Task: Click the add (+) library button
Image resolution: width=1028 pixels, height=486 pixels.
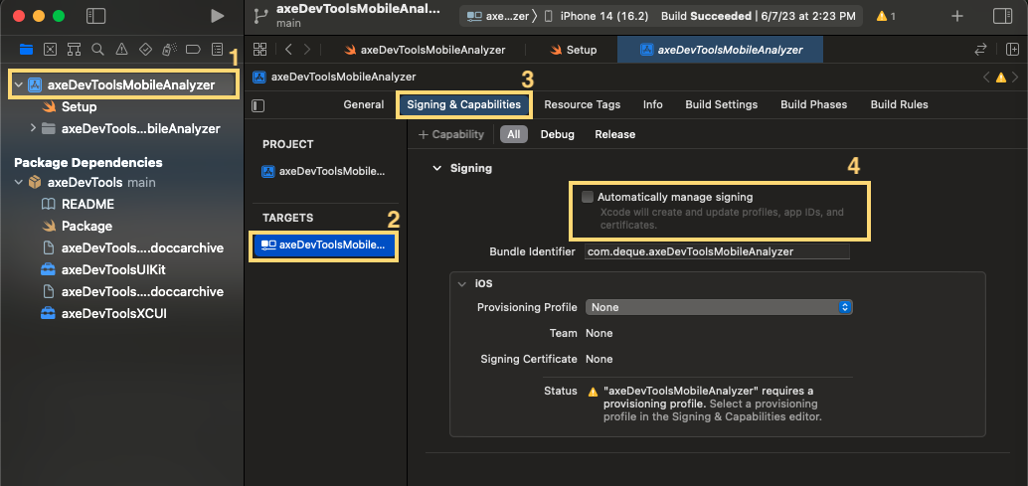Action: point(956,16)
